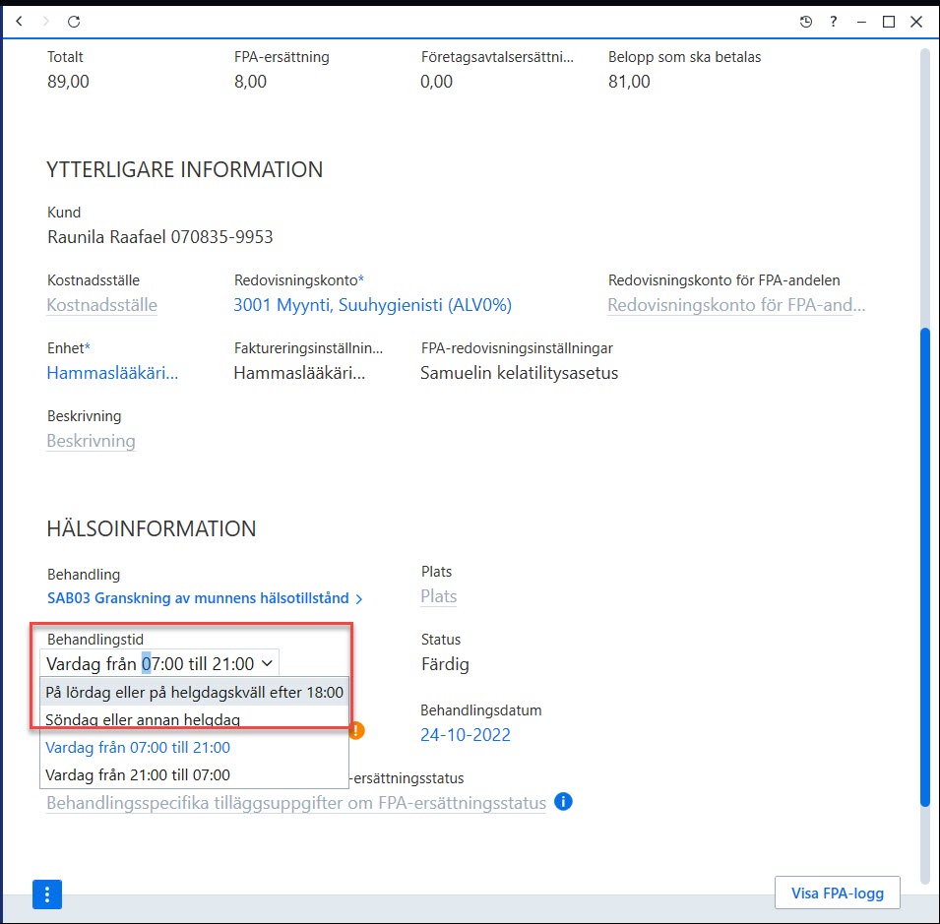Open help question mark icon
Screen dimensions: 940x924
tap(834, 22)
